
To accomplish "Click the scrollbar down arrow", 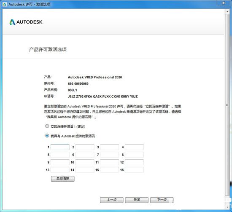I will pyautogui.click(x=227, y=207).
